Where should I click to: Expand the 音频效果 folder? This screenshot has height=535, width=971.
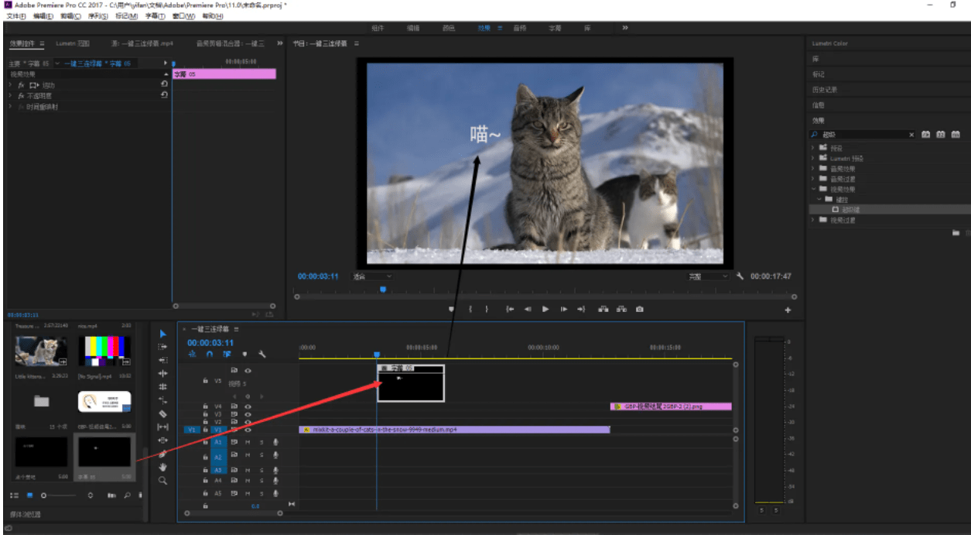click(813, 168)
